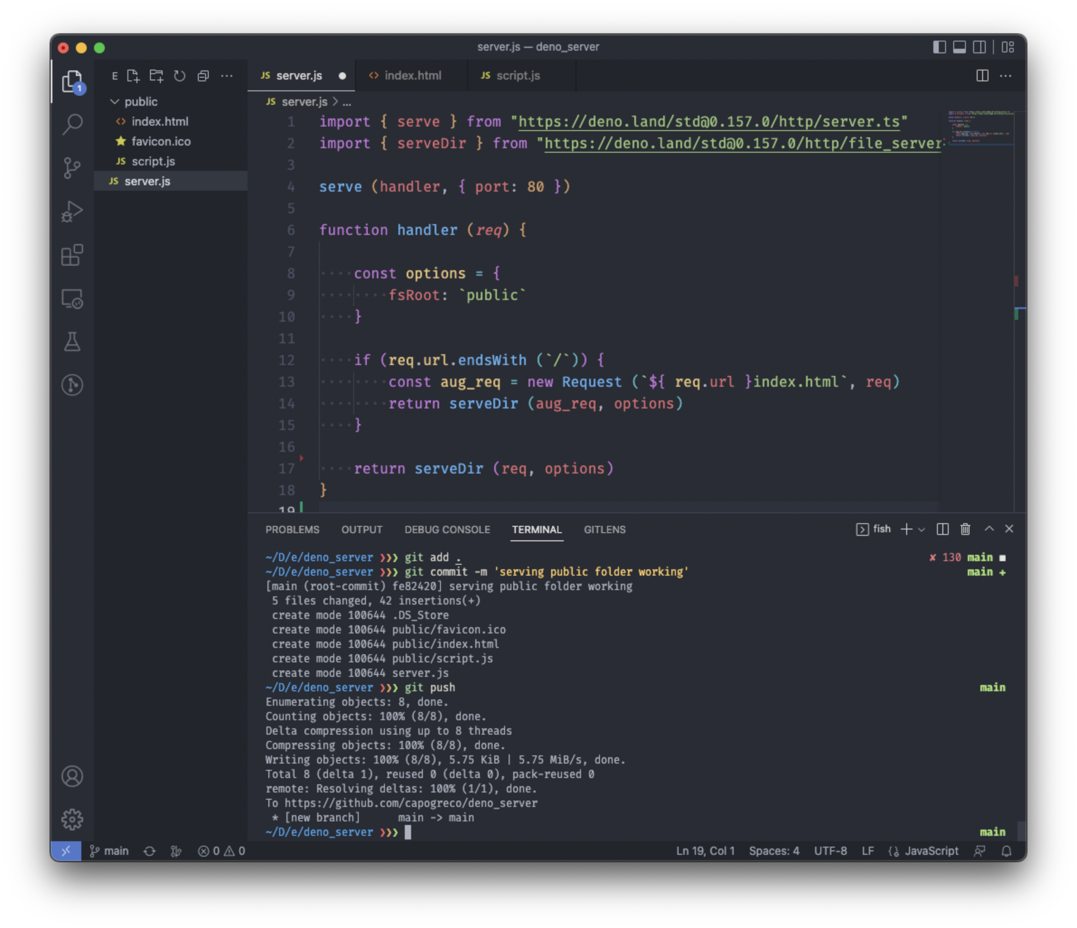
Task: Change indentation from Spaces: 4
Action: [774, 852]
